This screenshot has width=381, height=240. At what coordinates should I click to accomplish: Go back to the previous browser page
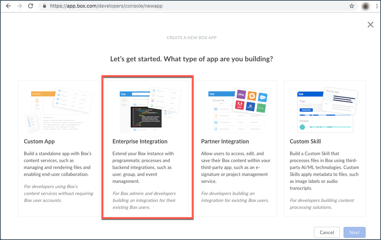click(8, 6)
